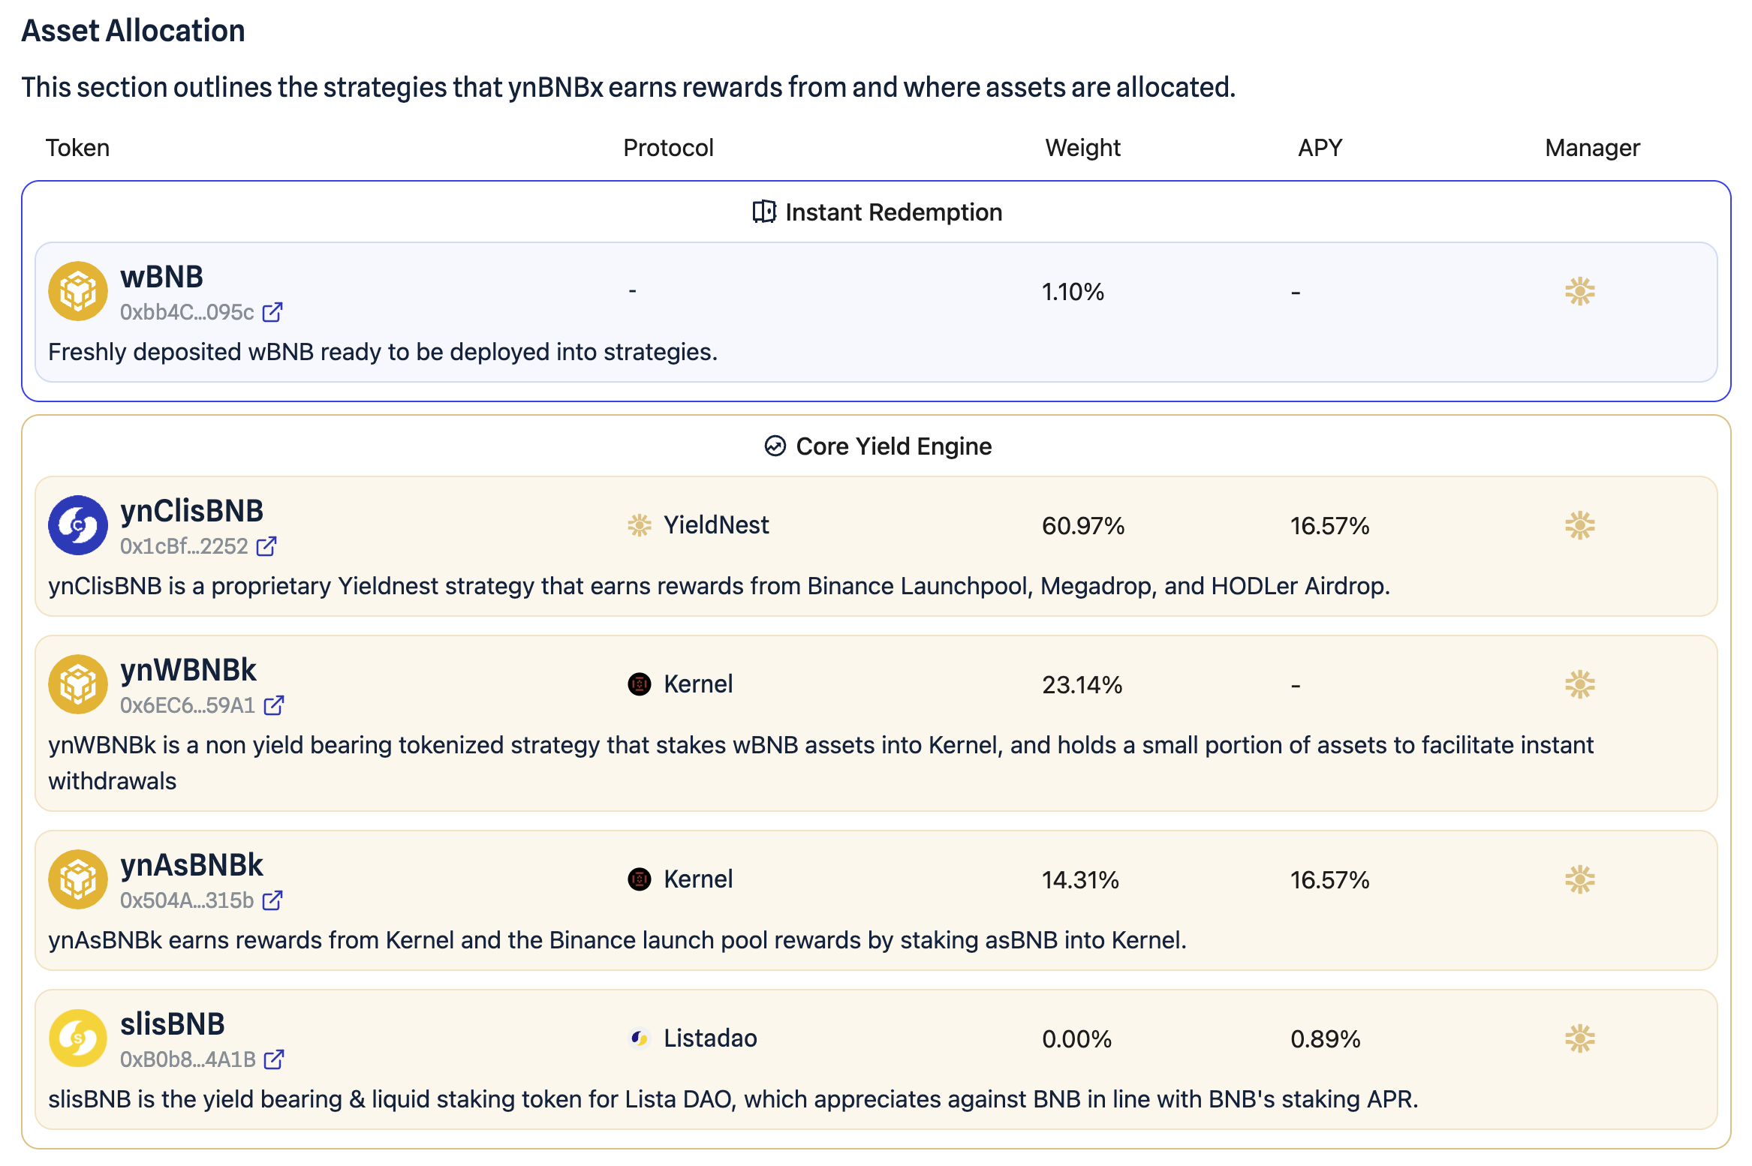Click the Core Yield Engine chart icon
The width and height of the screenshot is (1752, 1166).
coord(775,446)
